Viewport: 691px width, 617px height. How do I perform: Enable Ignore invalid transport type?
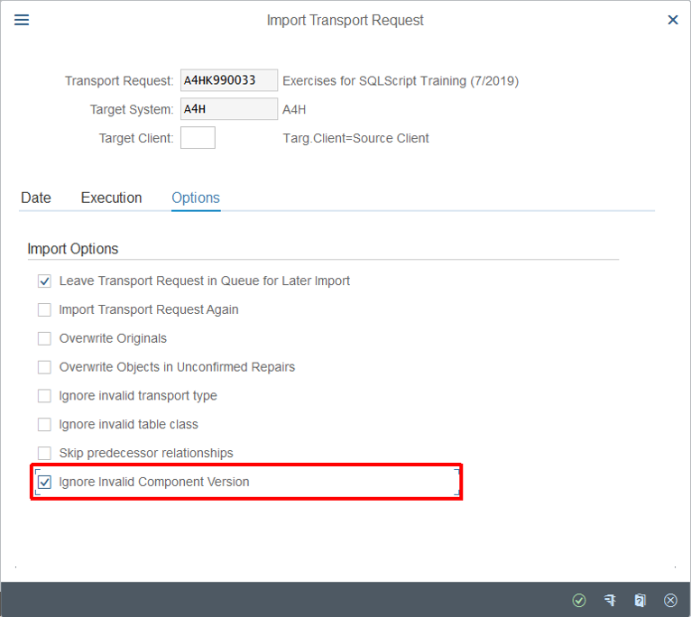pyautogui.click(x=44, y=396)
